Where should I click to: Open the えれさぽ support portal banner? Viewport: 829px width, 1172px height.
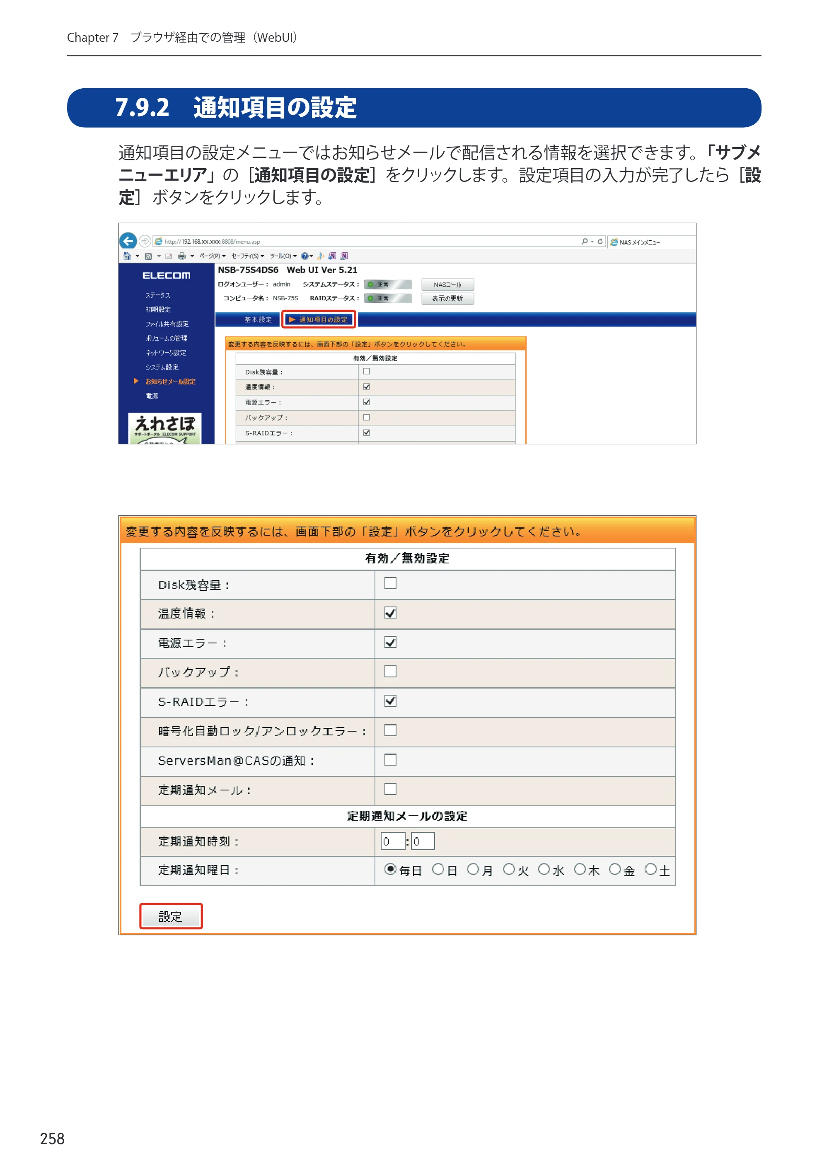164,428
